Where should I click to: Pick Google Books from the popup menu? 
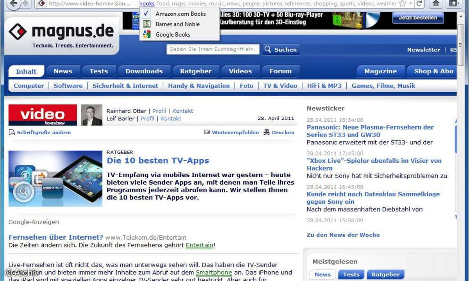[x=179, y=35]
